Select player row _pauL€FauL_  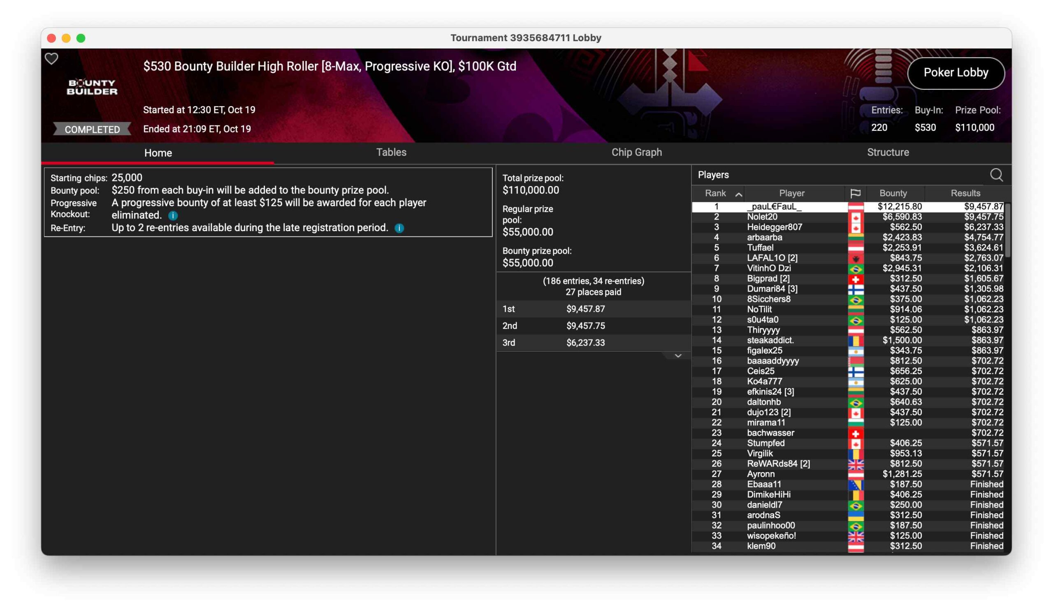pyautogui.click(x=774, y=207)
